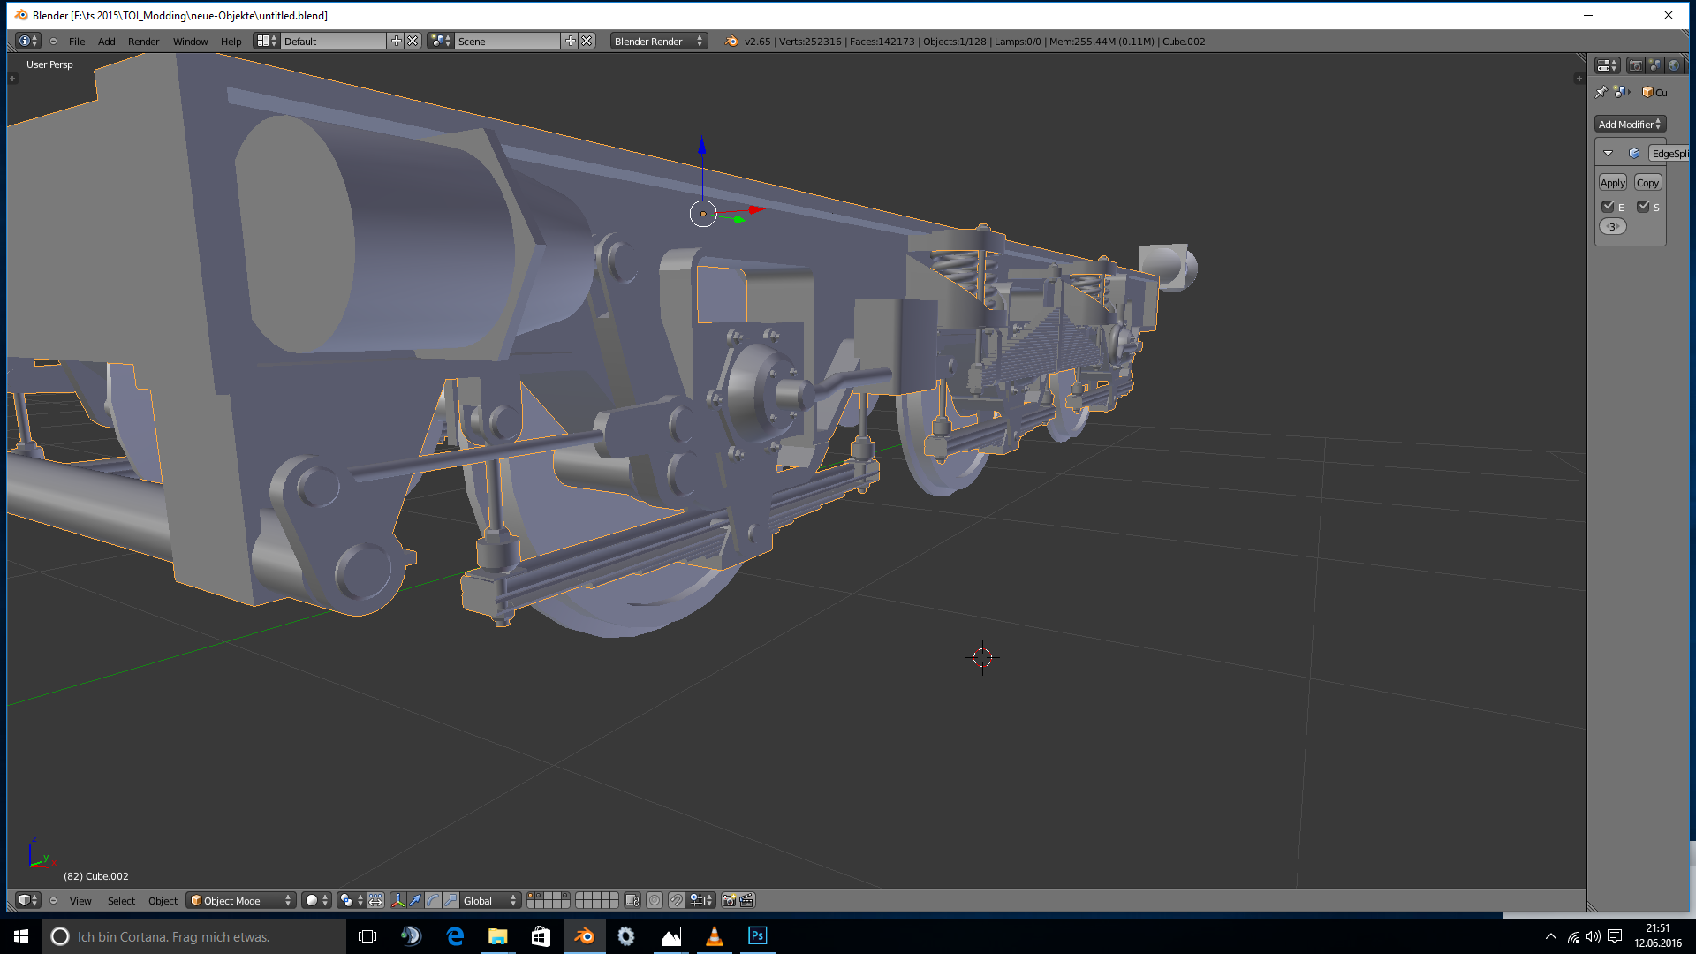Adjust the split angle value field
Screen dimensions: 1696x954
1613,227
